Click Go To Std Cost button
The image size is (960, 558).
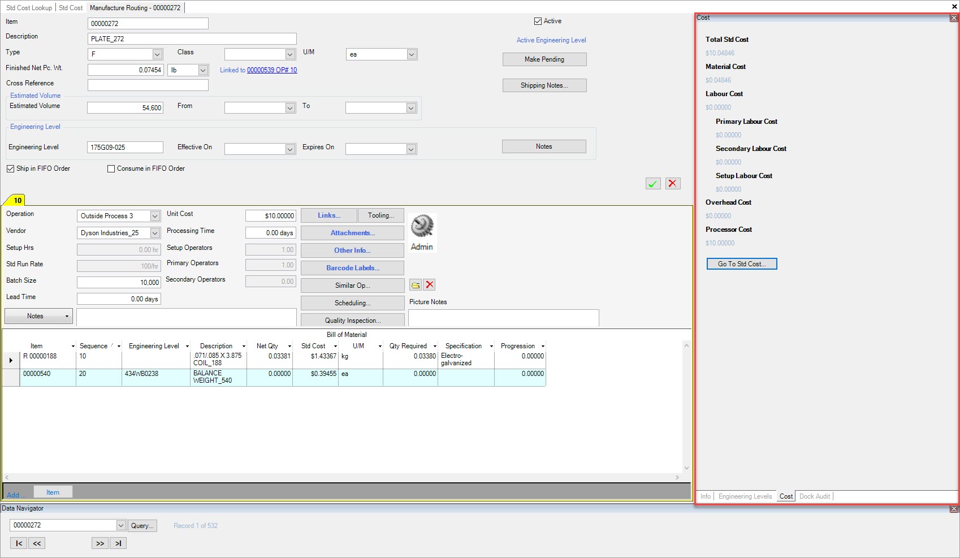[742, 264]
